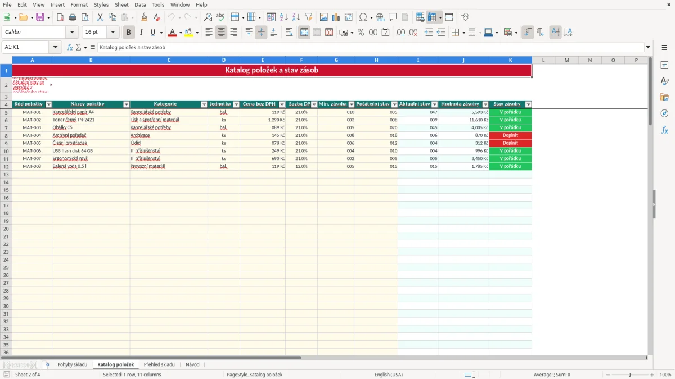Insert a hyperlink
Screen dimensions: 675x379
pyautogui.click(x=380, y=17)
